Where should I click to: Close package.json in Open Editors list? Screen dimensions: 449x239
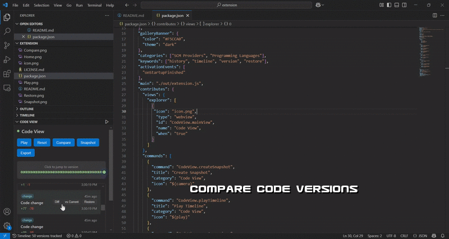tap(24, 37)
